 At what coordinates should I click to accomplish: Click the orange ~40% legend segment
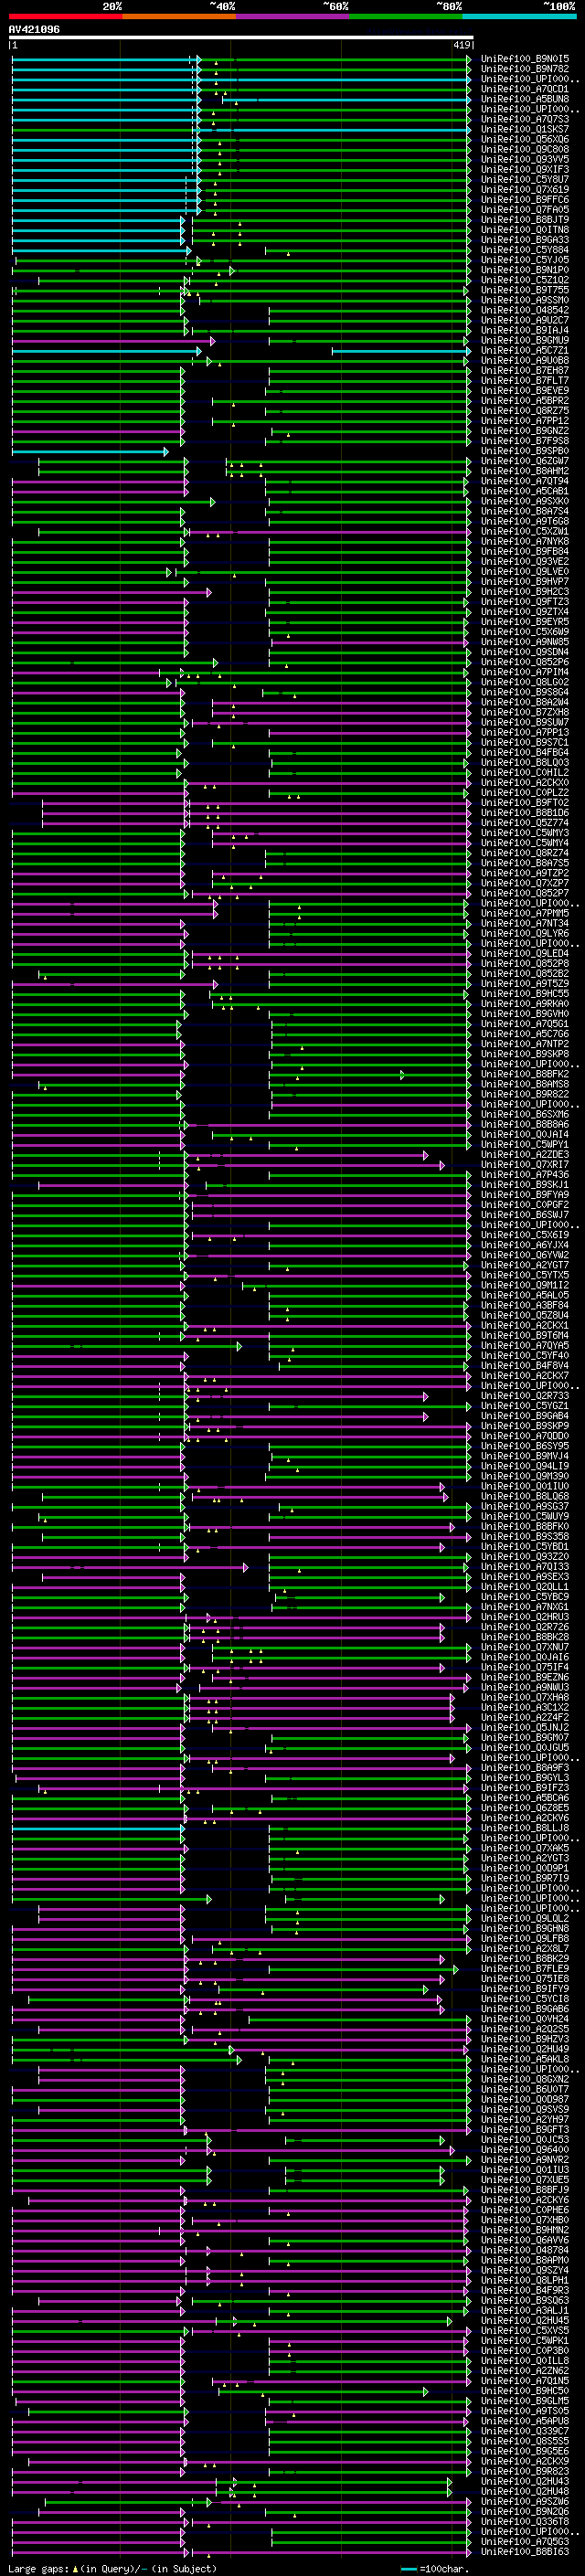(179, 17)
